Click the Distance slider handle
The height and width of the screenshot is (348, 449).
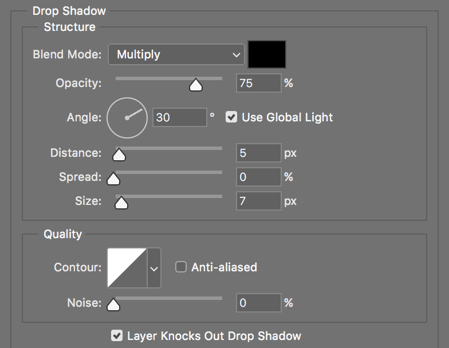pos(119,155)
